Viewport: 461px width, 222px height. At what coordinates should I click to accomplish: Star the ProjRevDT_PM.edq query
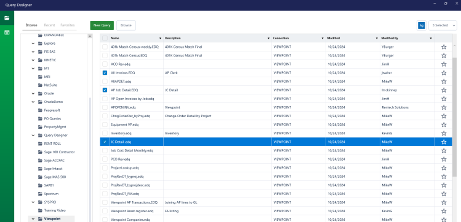tap(444, 194)
